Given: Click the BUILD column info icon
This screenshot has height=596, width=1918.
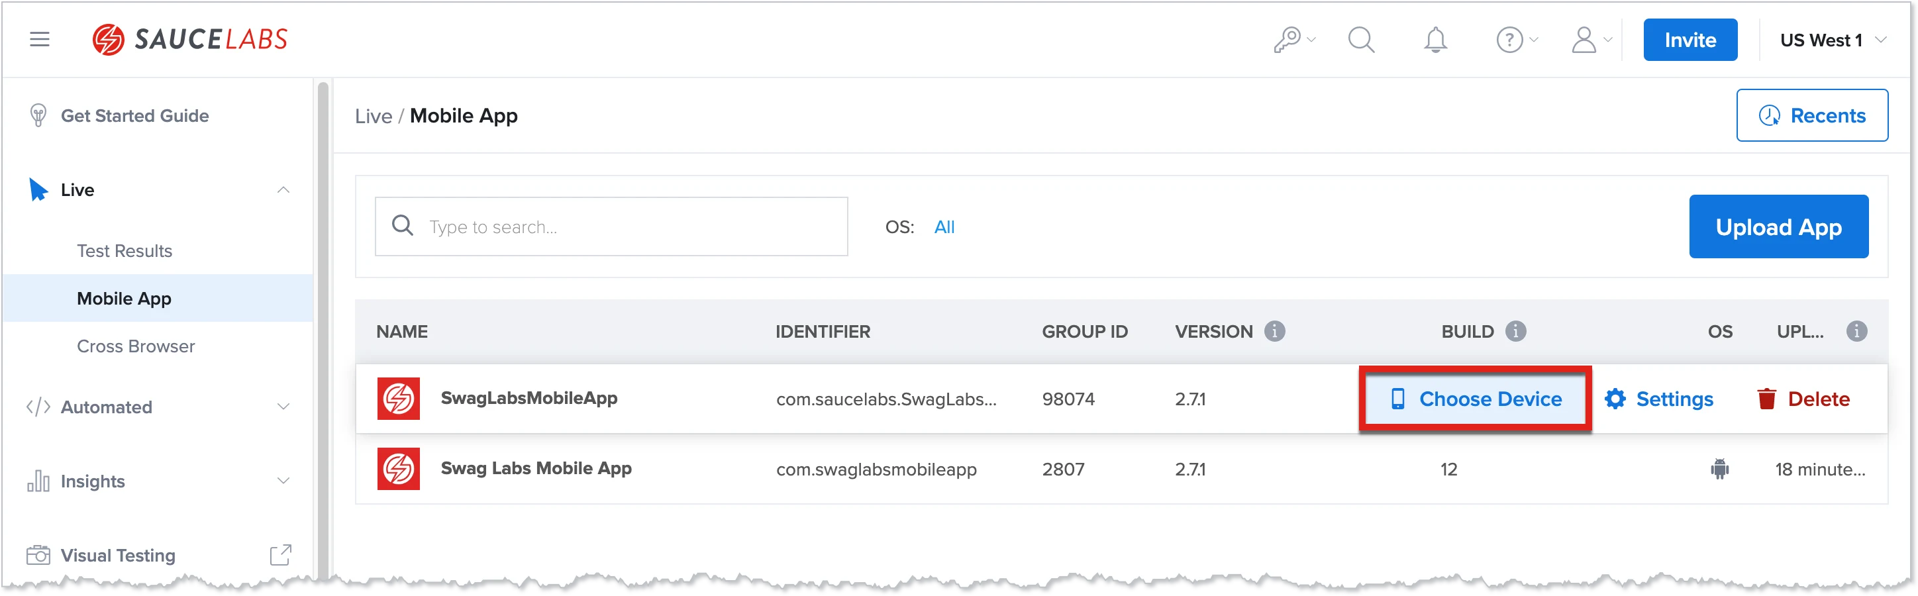Looking at the screenshot, I should 1515,331.
